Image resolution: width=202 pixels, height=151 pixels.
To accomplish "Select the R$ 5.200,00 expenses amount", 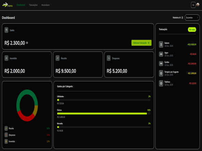I will click(117, 71).
